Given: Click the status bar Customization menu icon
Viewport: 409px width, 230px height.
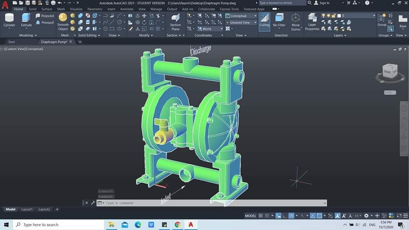Looking at the screenshot, I should pos(406,216).
